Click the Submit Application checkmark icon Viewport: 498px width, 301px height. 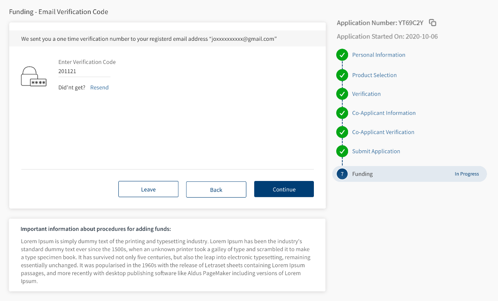click(342, 152)
